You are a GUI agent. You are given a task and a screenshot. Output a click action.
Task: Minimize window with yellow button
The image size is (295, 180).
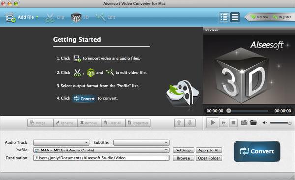(9, 3)
